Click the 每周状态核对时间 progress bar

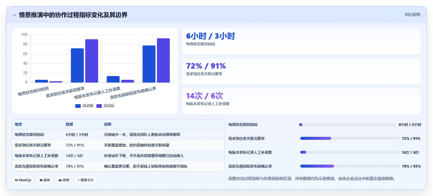tap(347, 125)
